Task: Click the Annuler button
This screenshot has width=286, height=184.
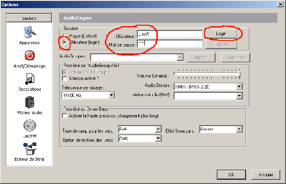Action: [x=266, y=174]
